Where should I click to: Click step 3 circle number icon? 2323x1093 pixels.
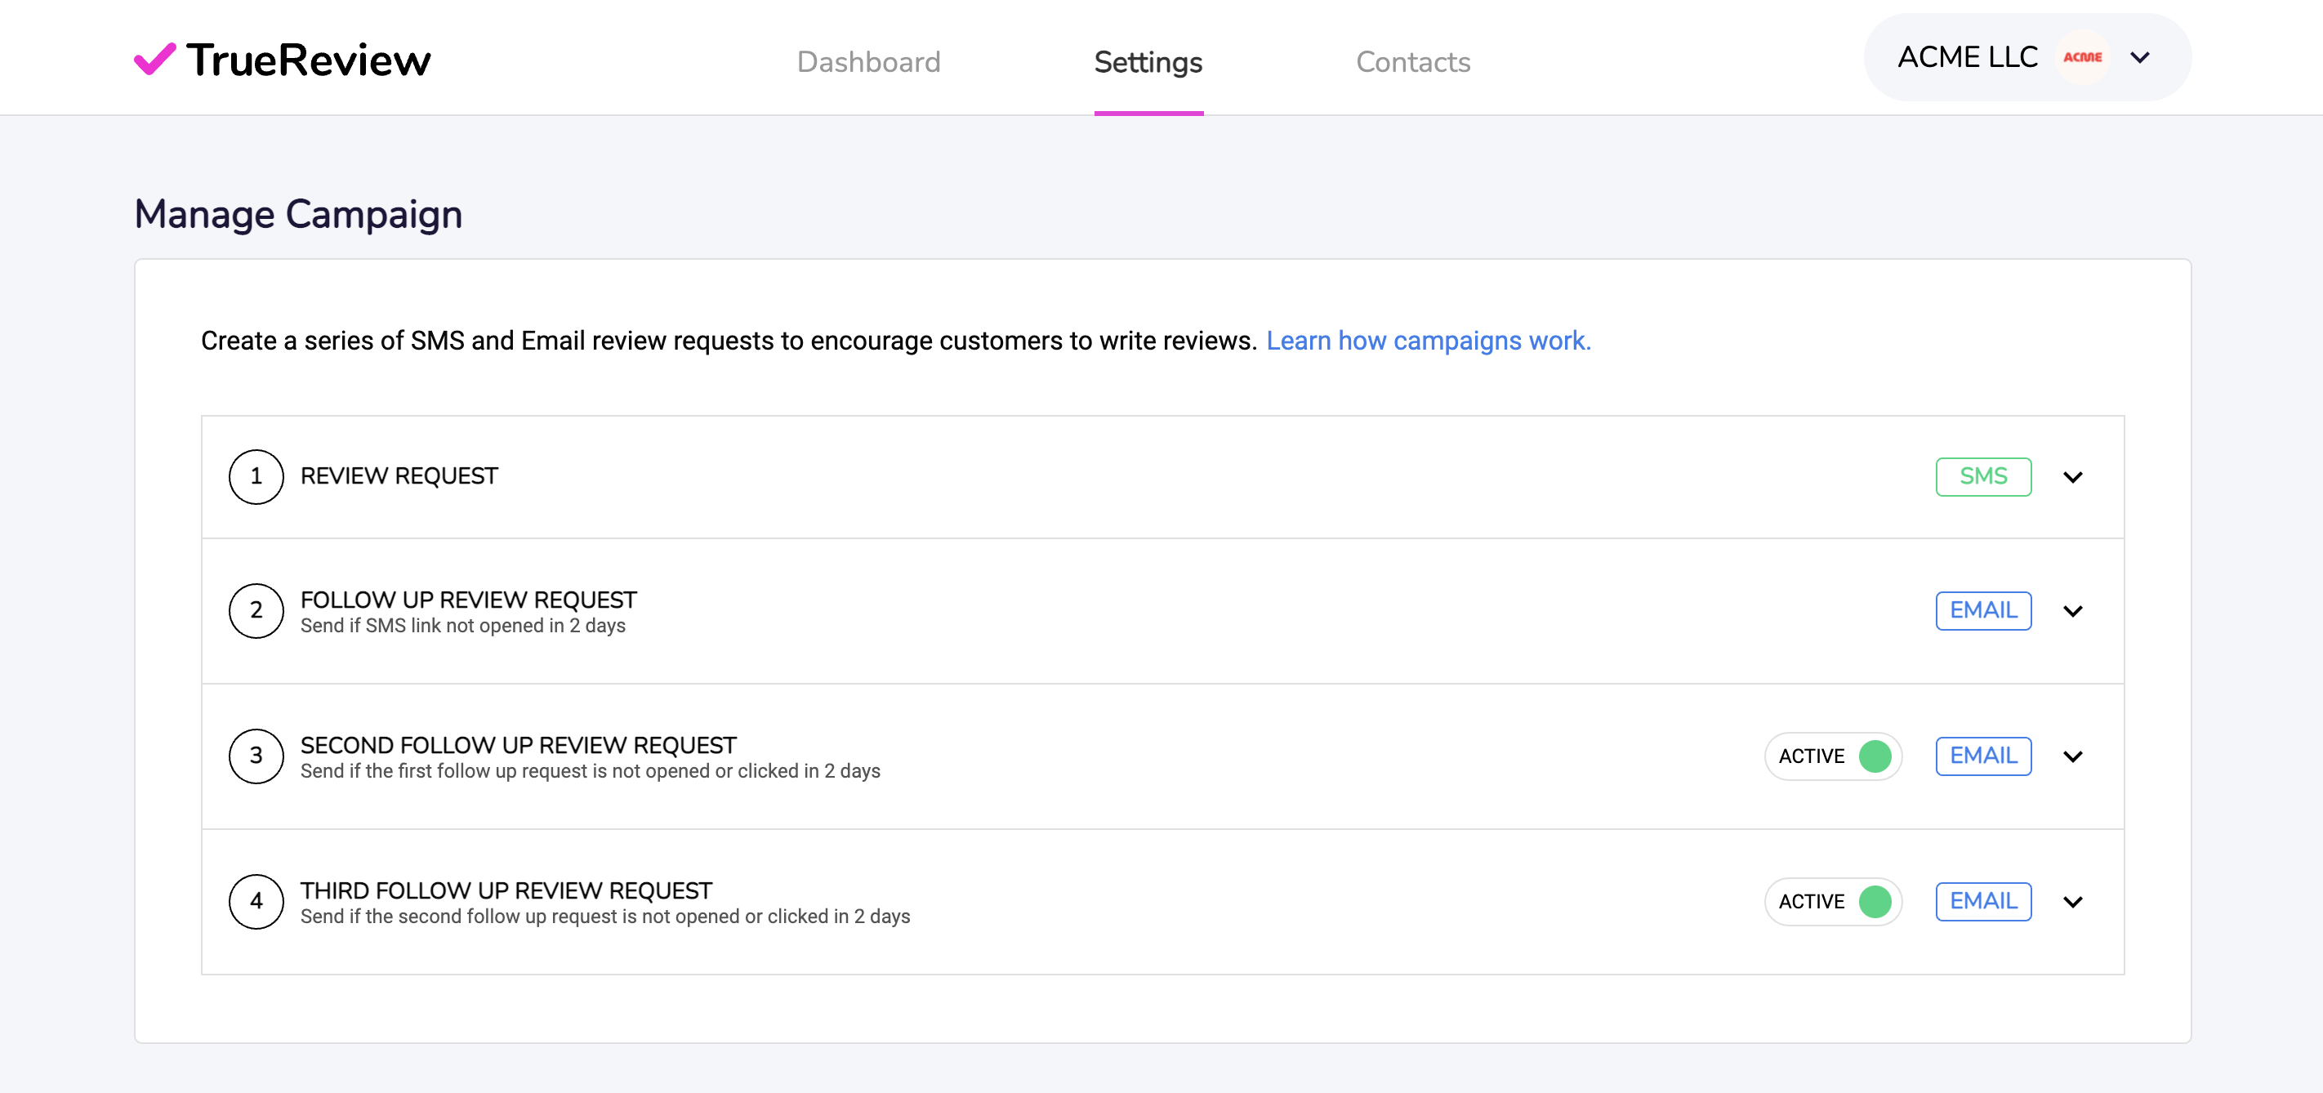tap(256, 756)
